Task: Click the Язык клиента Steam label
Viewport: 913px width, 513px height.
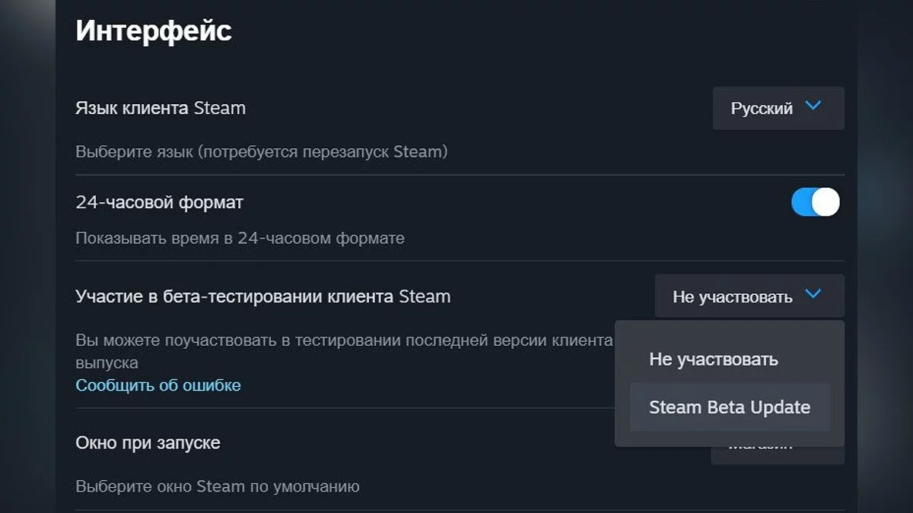Action: (161, 108)
